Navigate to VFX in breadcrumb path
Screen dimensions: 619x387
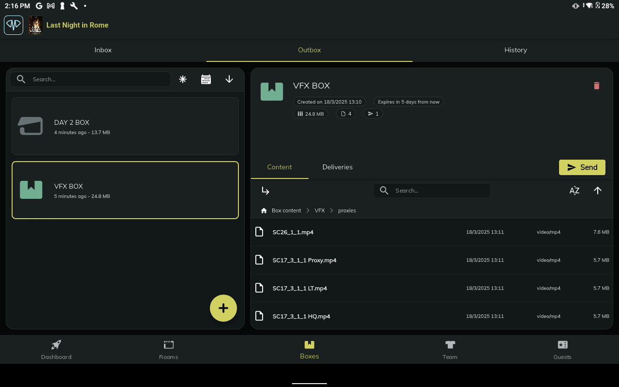[320, 211]
